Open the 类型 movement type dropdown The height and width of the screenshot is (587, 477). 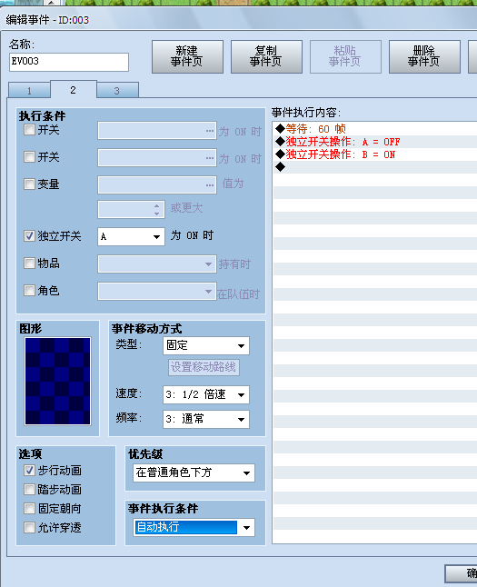[206, 345]
